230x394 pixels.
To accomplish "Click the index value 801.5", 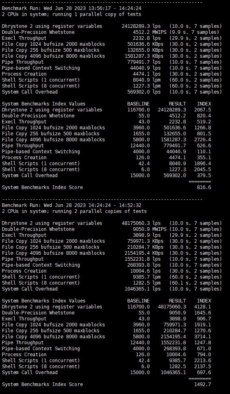I will 204,134.
